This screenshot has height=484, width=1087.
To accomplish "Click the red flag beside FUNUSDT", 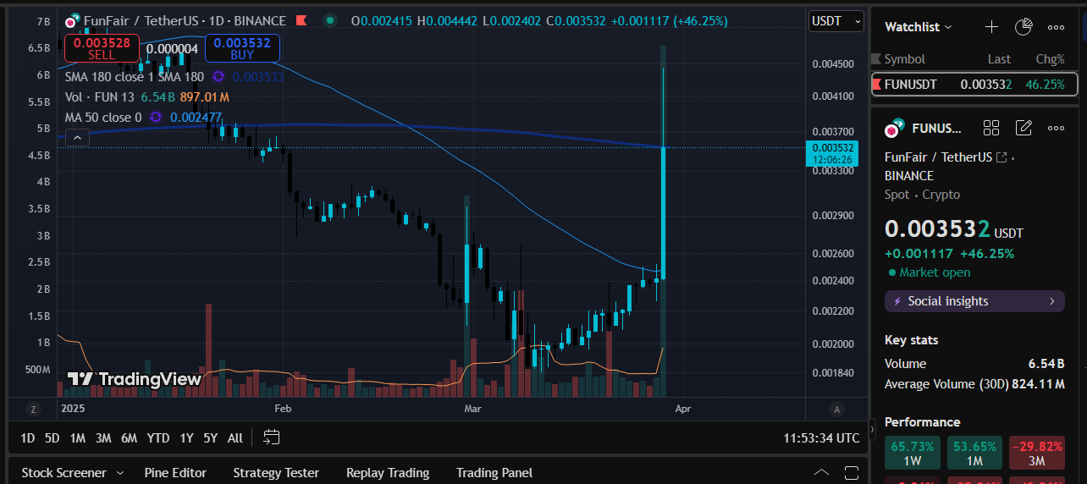I will pyautogui.click(x=876, y=85).
